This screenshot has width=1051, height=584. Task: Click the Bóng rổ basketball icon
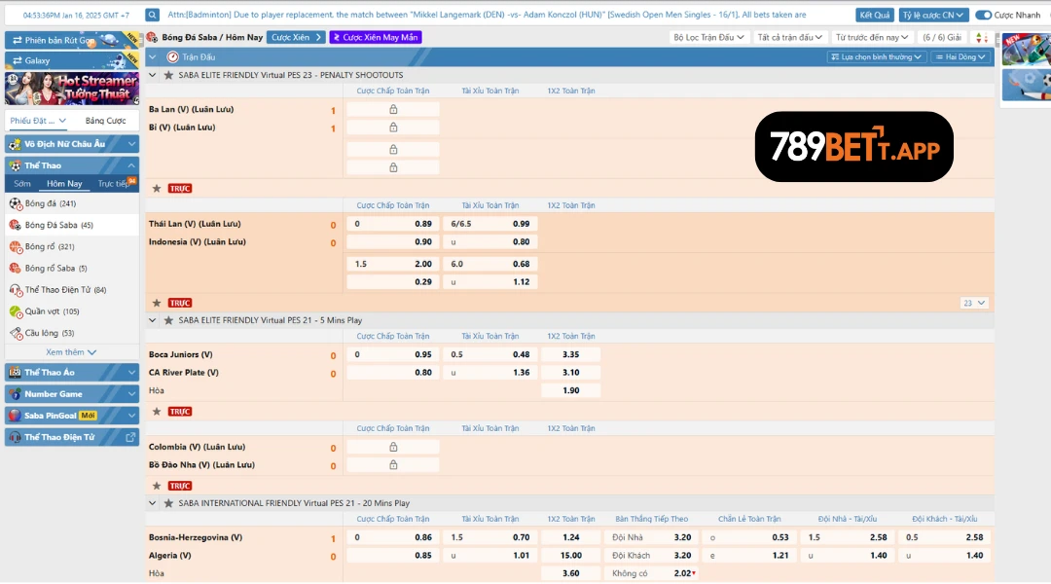16,247
